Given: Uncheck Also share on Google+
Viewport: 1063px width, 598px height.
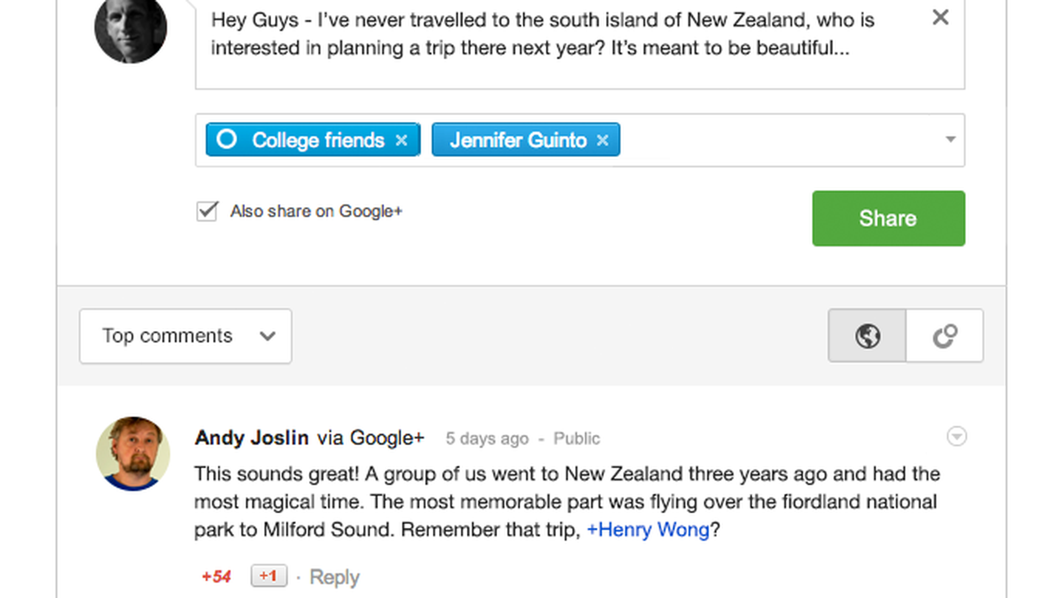Looking at the screenshot, I should (207, 211).
